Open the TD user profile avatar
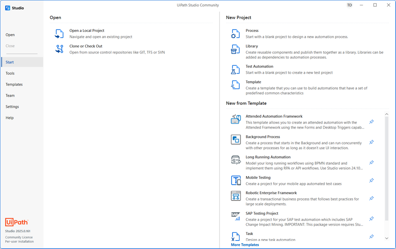This screenshot has width=396, height=249. (349, 5)
